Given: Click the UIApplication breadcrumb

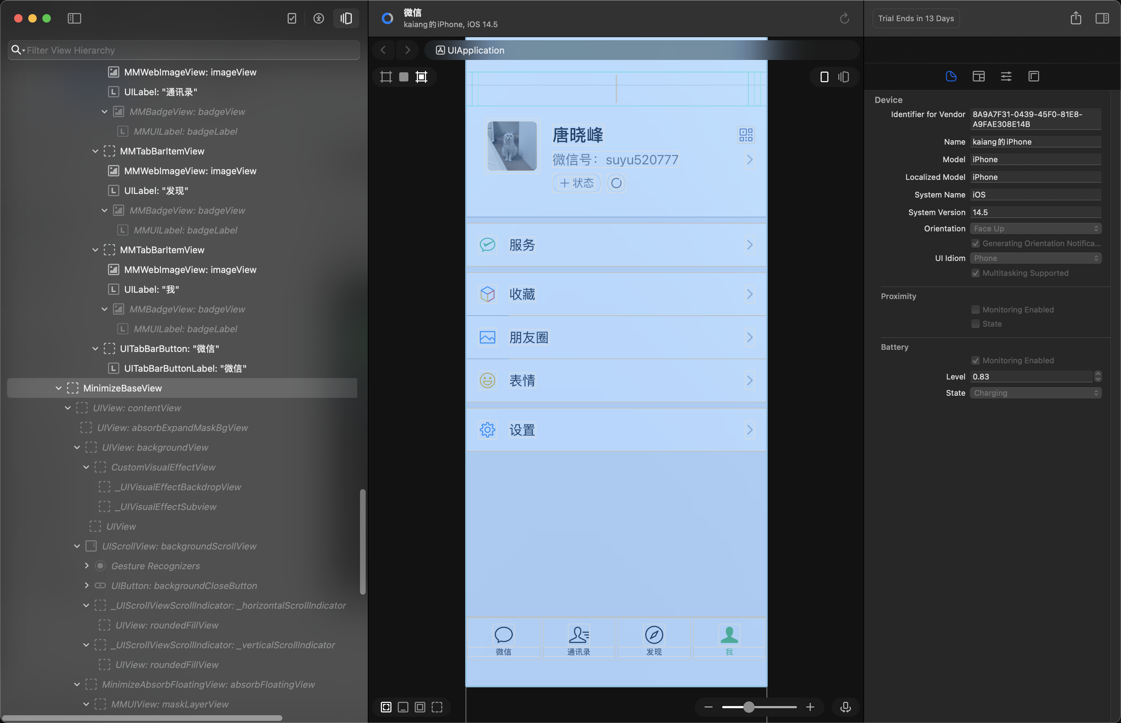Looking at the screenshot, I should tap(470, 50).
